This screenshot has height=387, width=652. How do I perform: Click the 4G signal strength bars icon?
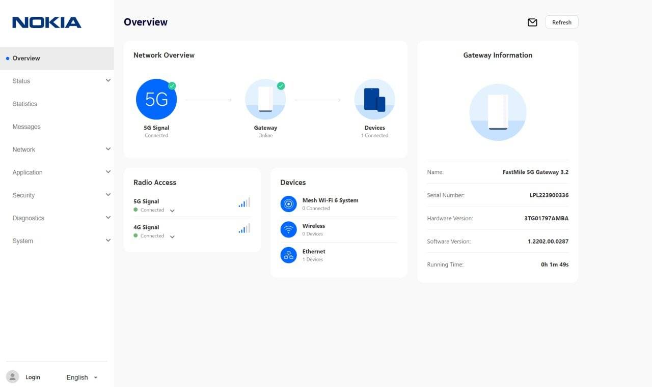pyautogui.click(x=244, y=228)
